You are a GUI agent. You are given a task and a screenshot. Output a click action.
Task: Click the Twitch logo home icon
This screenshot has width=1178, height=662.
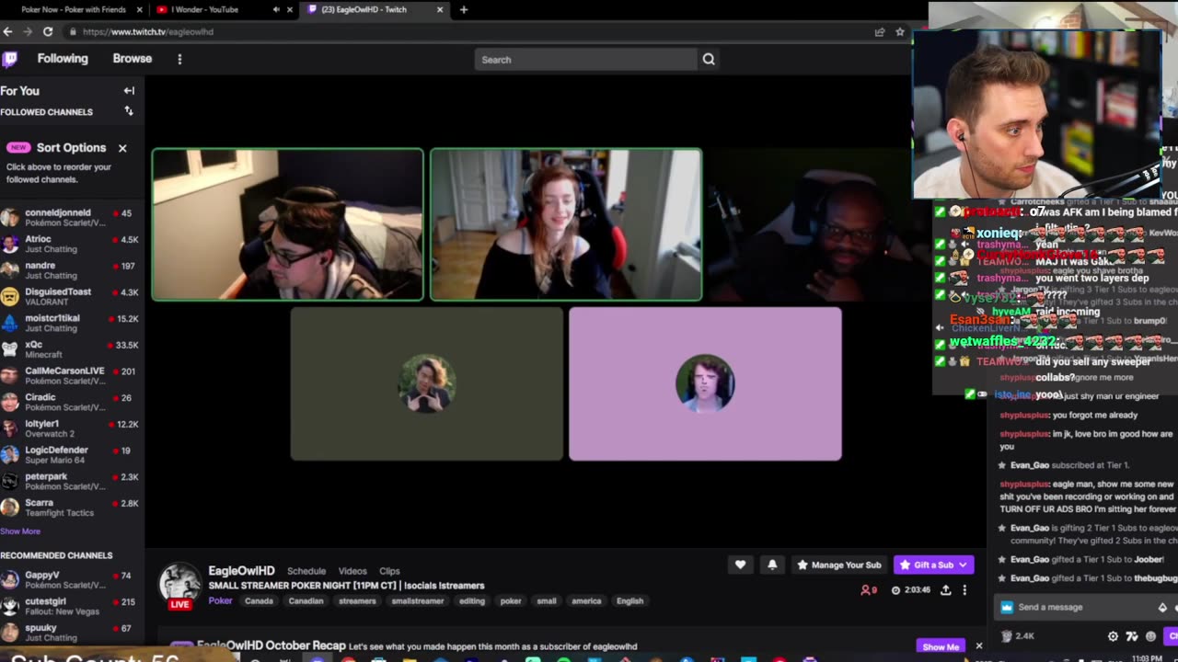point(10,59)
